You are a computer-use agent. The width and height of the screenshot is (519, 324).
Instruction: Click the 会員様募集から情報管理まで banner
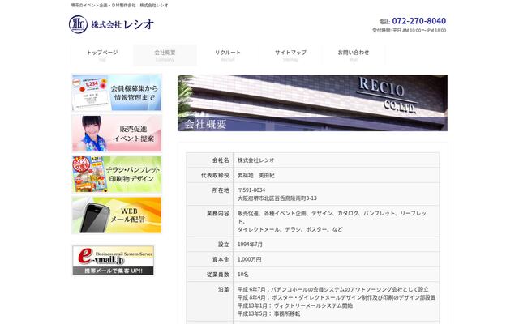(x=117, y=92)
